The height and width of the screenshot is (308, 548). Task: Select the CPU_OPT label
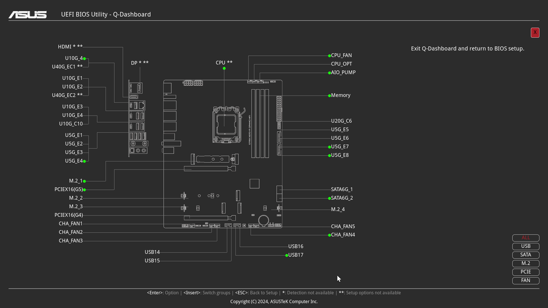pos(341,64)
